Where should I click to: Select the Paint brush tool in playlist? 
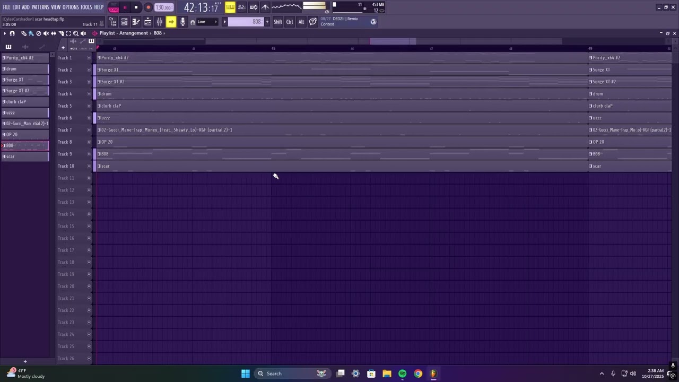pos(31,33)
